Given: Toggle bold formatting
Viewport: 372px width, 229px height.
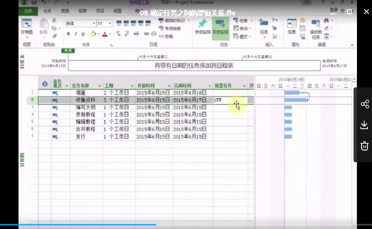Looking at the screenshot, I should [68, 34].
